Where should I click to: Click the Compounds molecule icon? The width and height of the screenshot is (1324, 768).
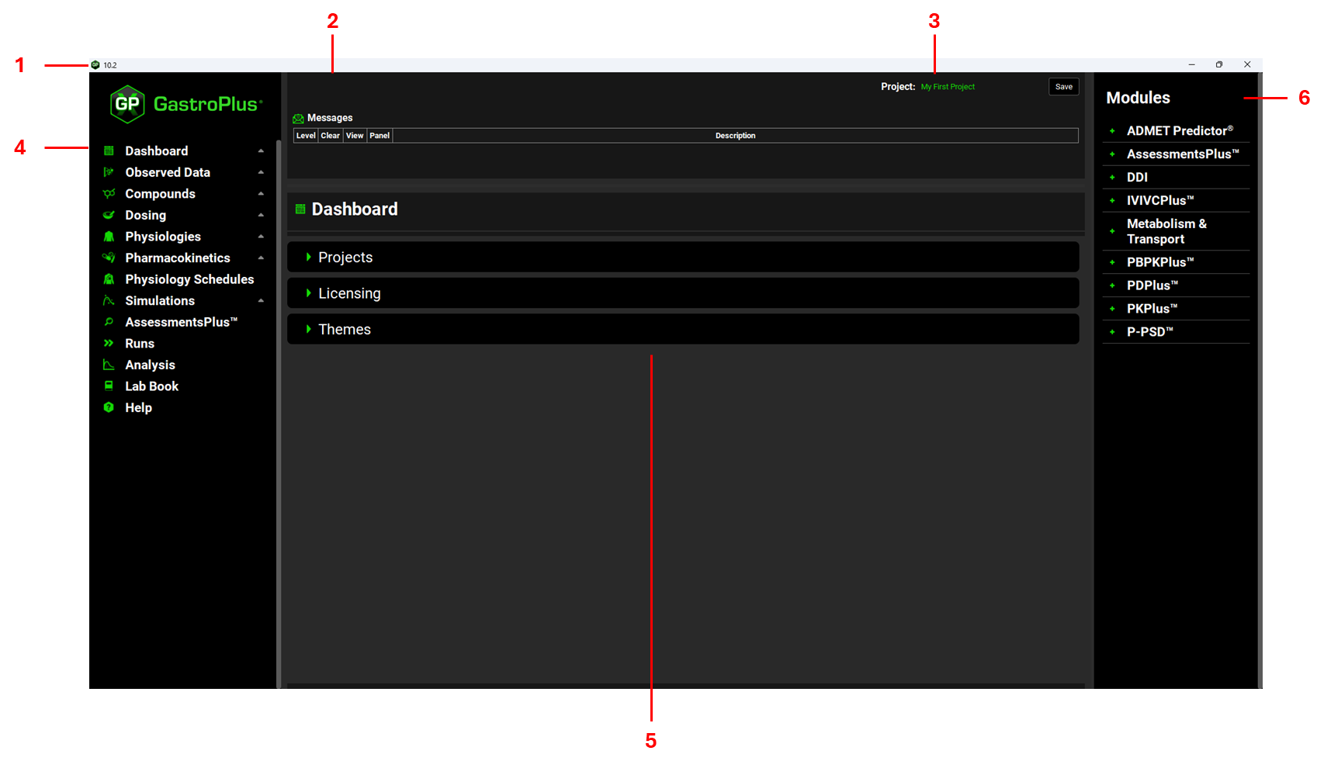(109, 194)
